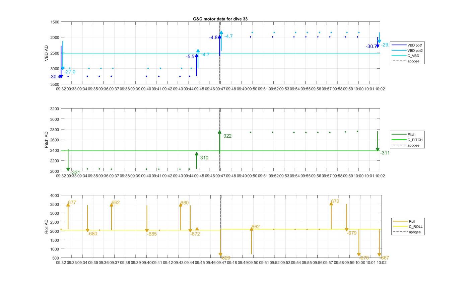469x290 pixels.
Task: Click the '-5.5' VBD data label
Action: tap(190, 57)
